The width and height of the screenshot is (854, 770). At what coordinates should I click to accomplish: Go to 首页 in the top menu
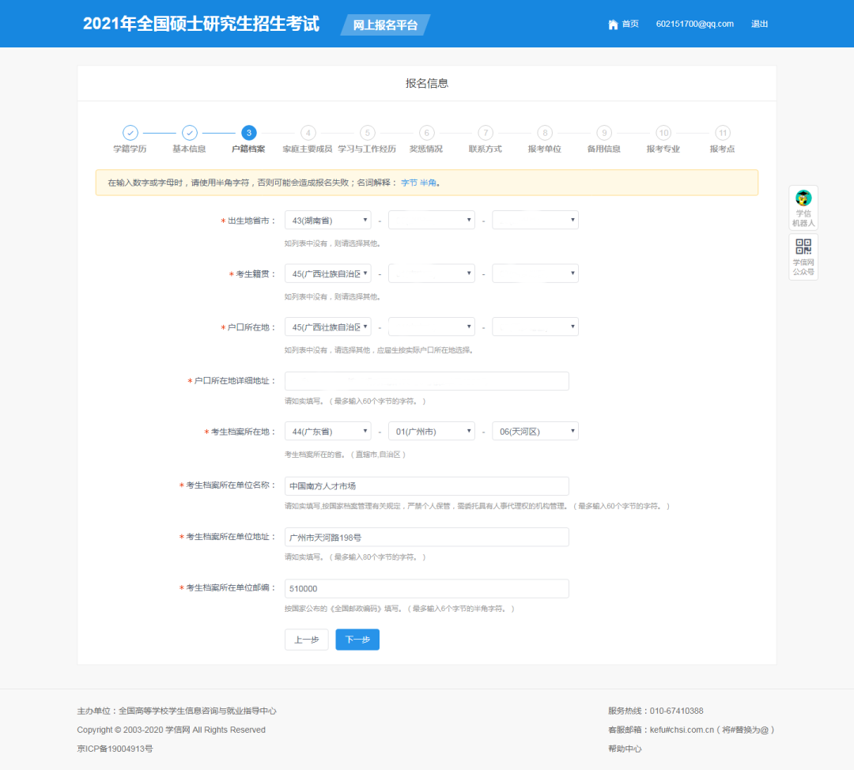click(x=629, y=24)
